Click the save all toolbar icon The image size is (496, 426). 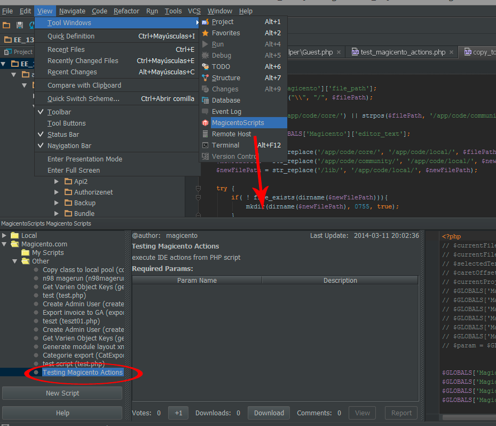[20, 25]
